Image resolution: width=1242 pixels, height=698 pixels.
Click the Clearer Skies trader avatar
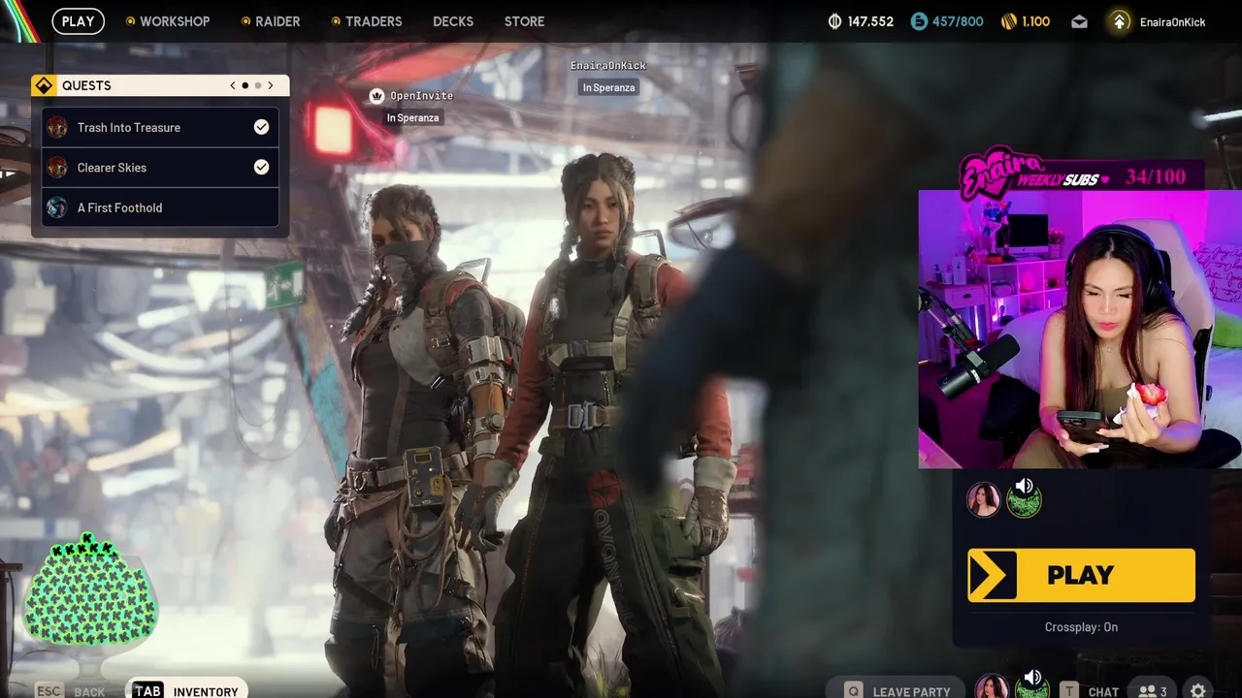click(x=57, y=168)
